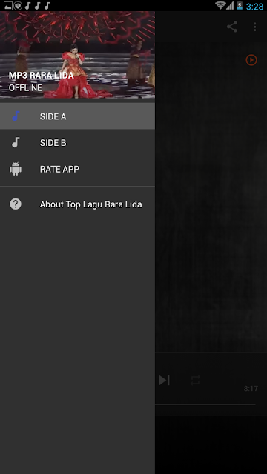Open the three-dot overflow menu
This screenshot has height=474, width=267.
click(255, 27)
